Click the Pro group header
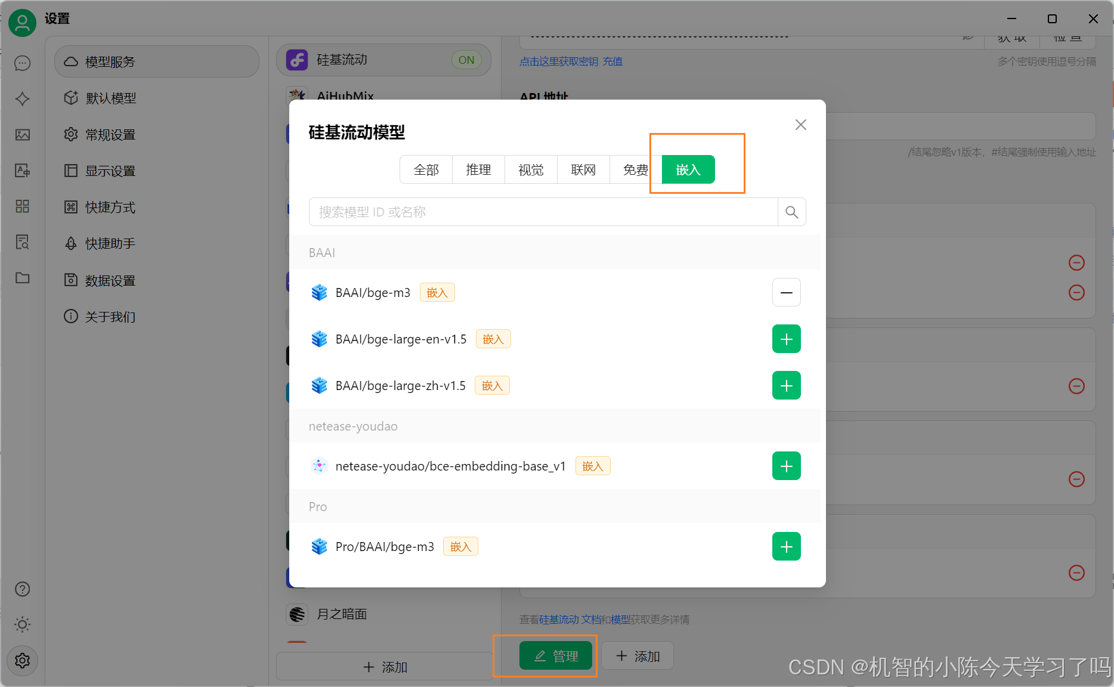This screenshot has width=1114, height=687. pos(555,506)
